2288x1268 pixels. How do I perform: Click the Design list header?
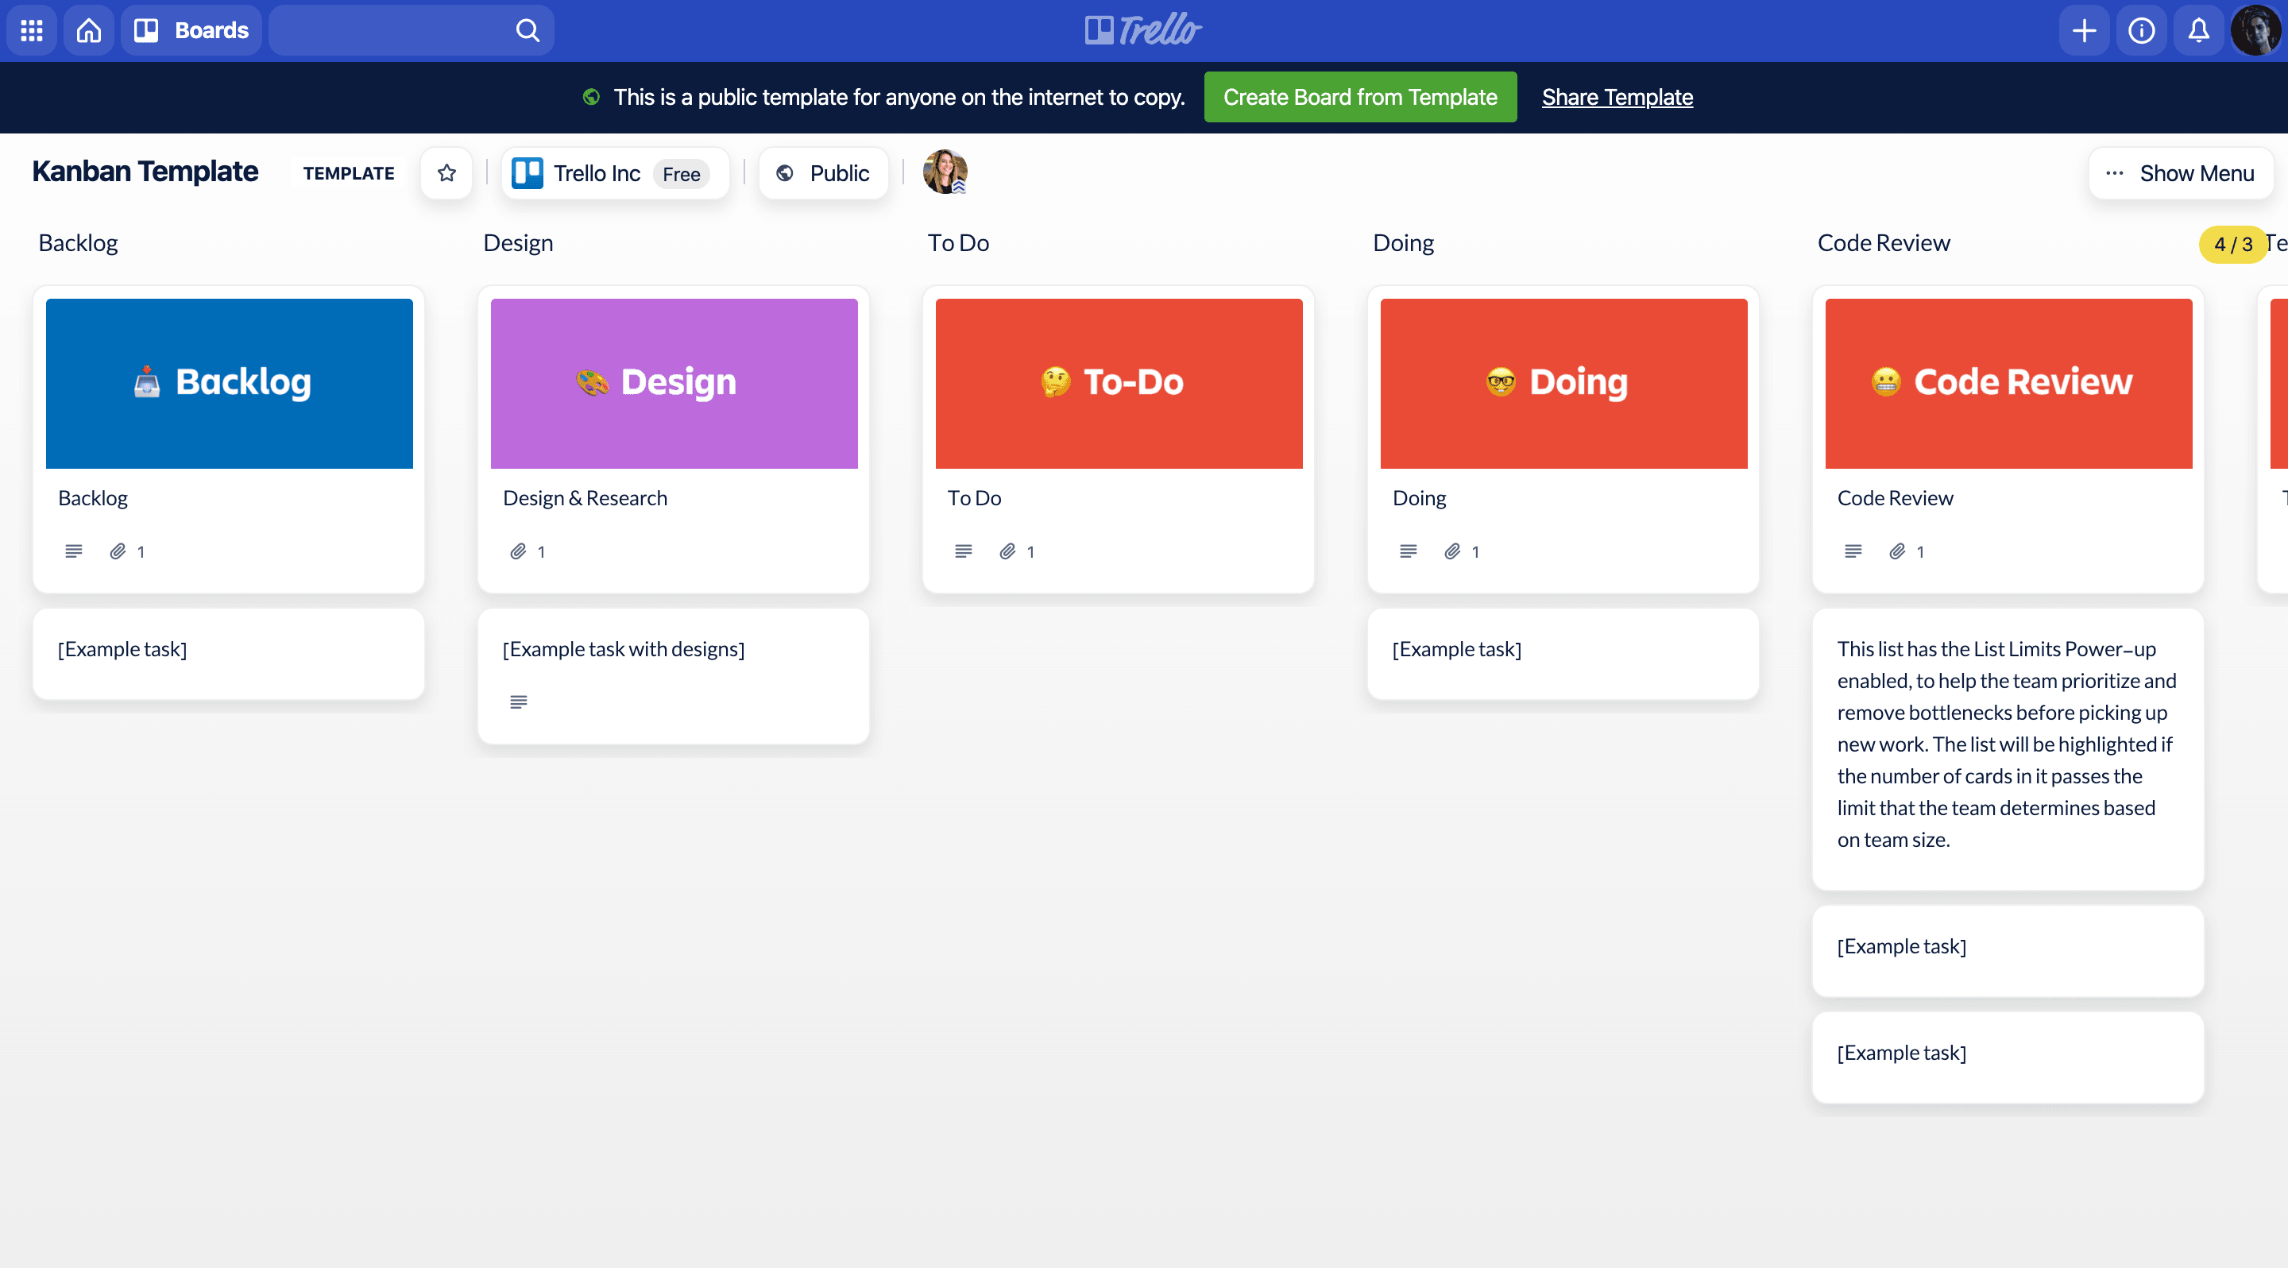(518, 243)
